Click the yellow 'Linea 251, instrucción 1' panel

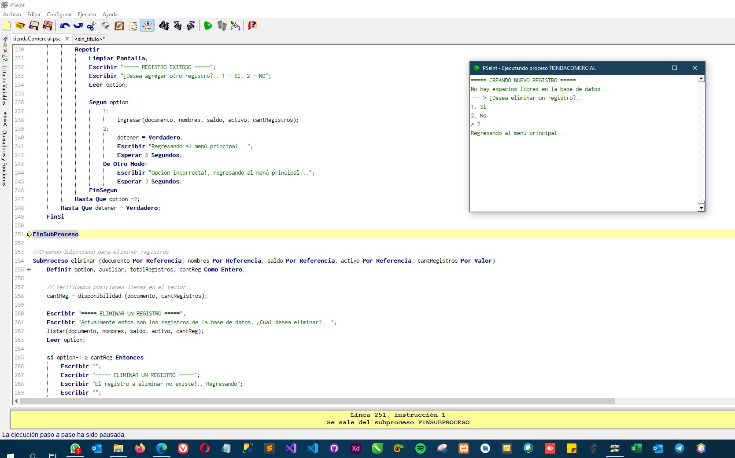(x=373, y=419)
